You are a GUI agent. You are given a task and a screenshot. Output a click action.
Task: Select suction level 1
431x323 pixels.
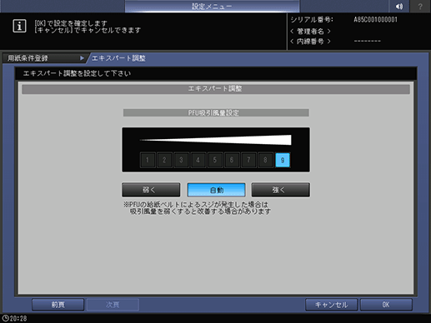pyautogui.click(x=148, y=160)
